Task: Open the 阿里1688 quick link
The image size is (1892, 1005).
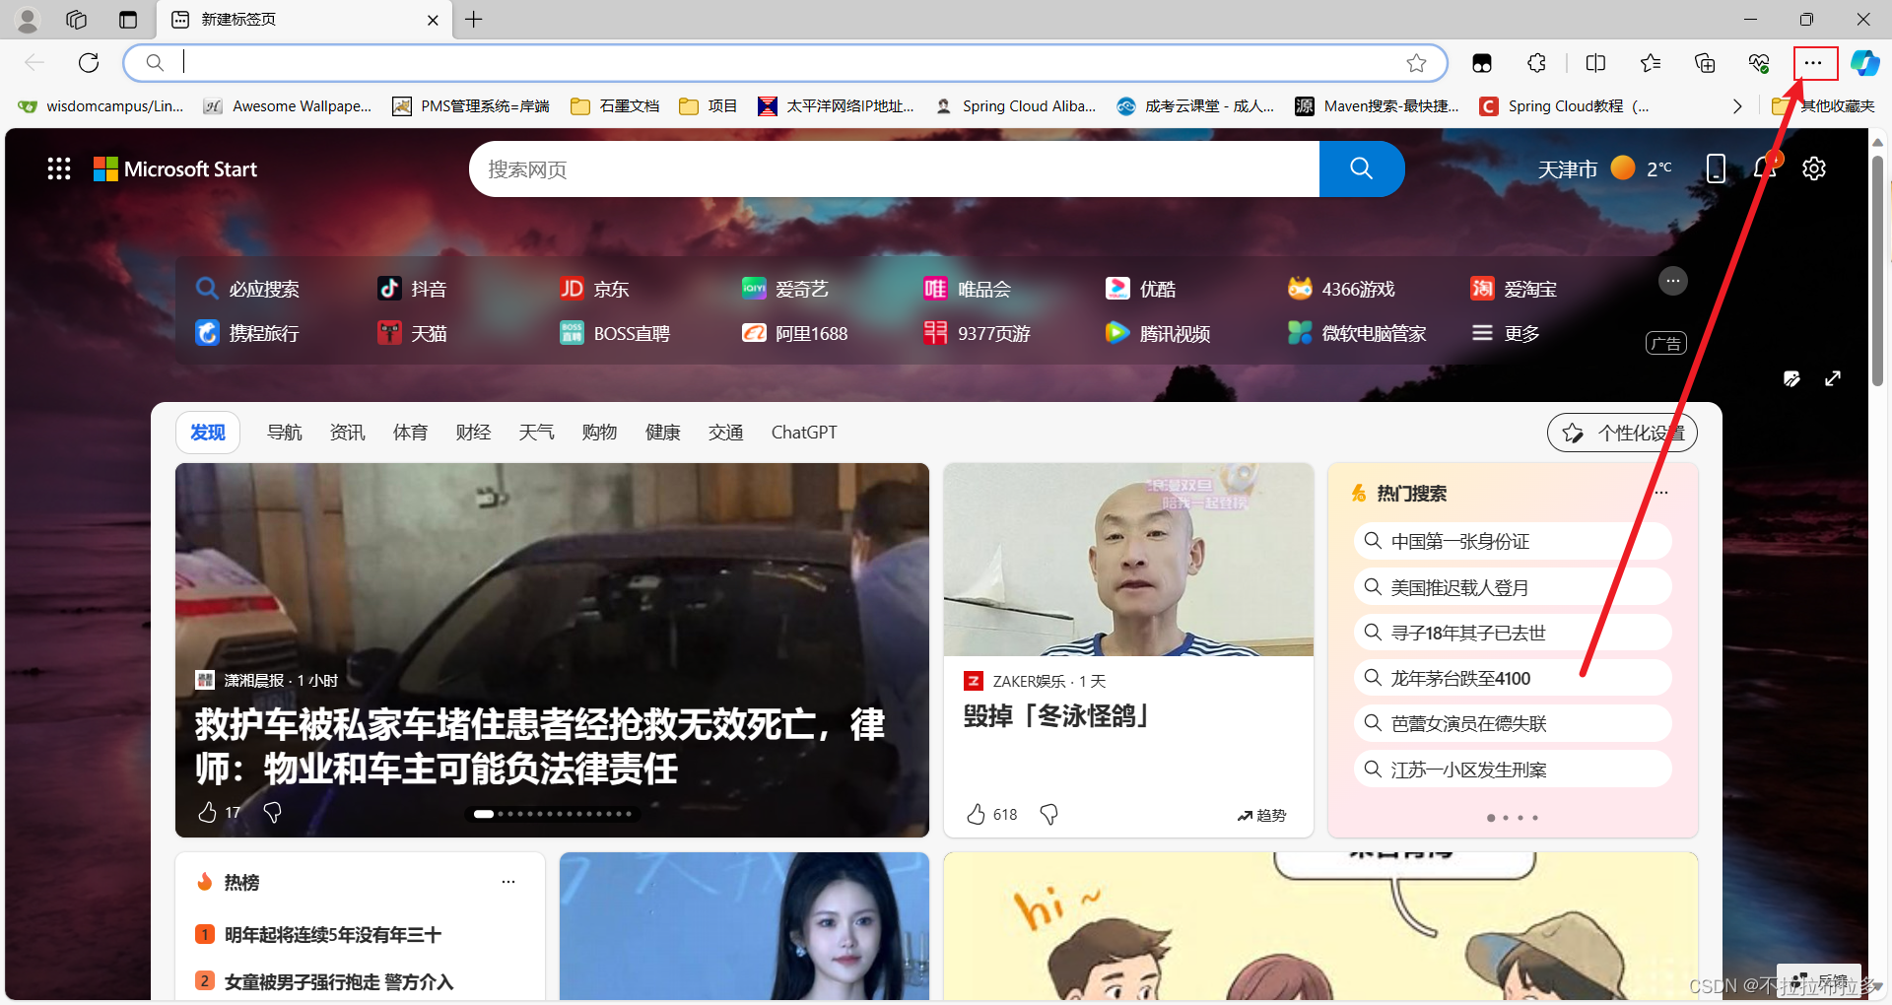Action: [795, 333]
